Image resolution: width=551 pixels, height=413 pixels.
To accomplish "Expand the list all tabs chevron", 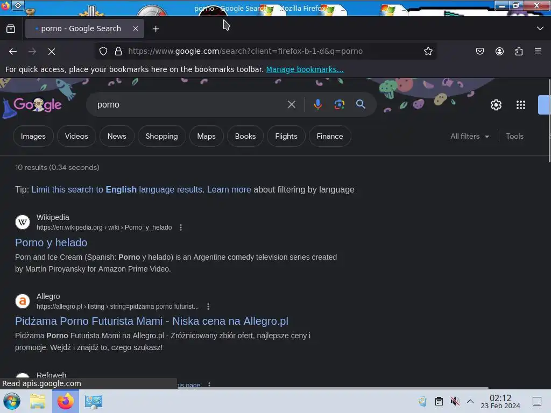I will point(540,29).
